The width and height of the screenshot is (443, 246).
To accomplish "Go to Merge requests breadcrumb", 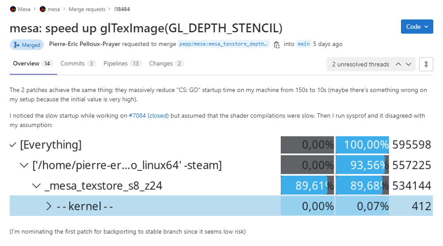I will point(87,9).
